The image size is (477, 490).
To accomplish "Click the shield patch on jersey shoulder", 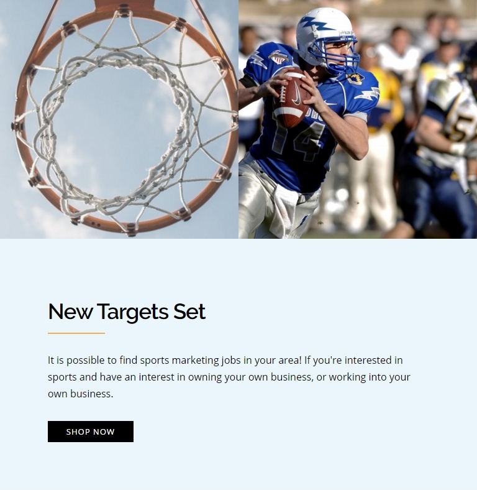I will (278, 57).
